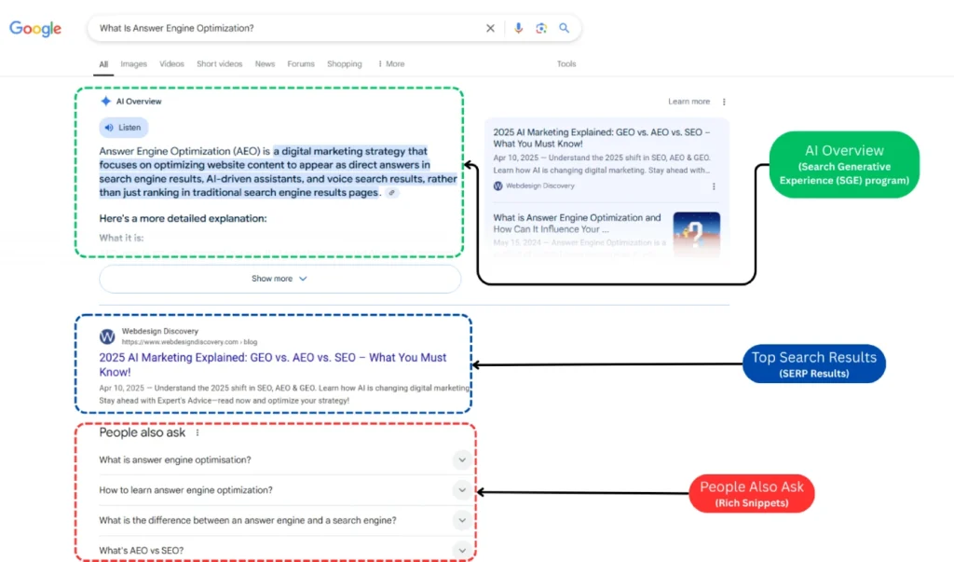Viewport: 954px width, 562px height.
Task: Open the Shopping tab
Action: 345,64
